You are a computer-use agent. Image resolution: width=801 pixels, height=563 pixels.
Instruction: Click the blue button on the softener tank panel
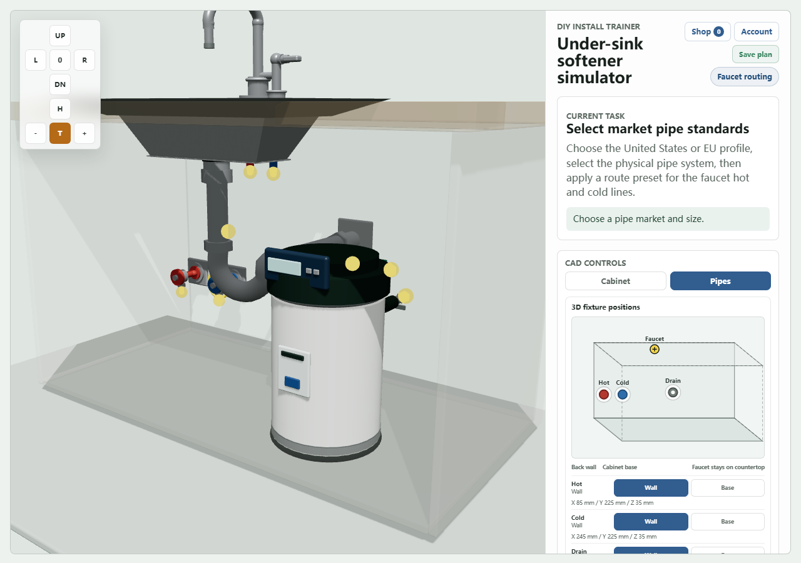pos(292,382)
